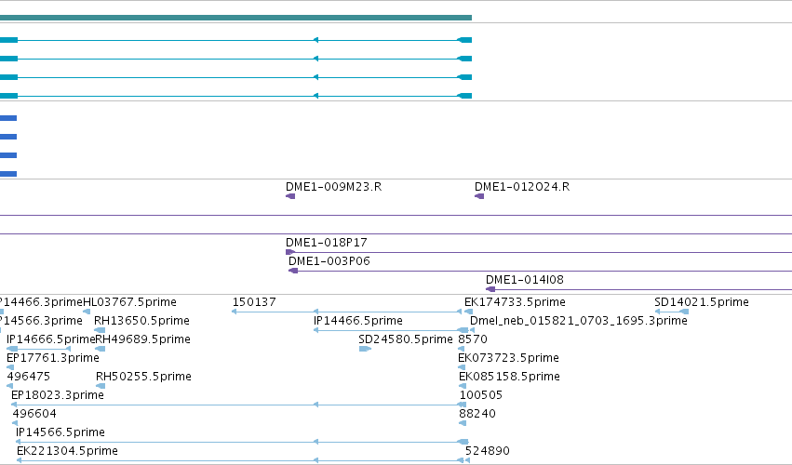Click the HL03767.5prime arrow glyph

tap(87, 312)
